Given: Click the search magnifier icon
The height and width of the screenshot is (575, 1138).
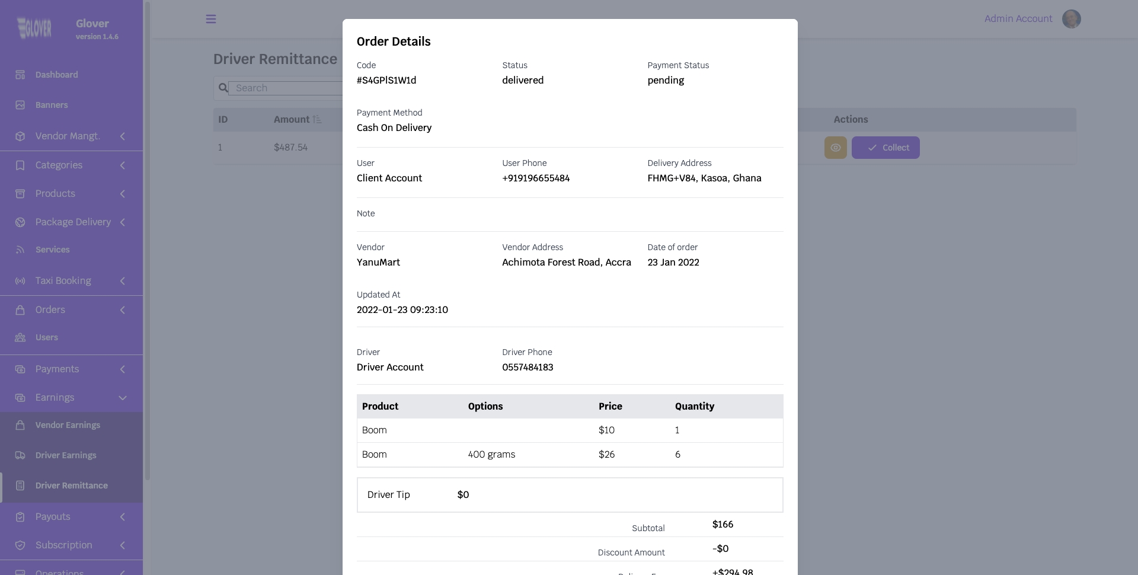Looking at the screenshot, I should pyautogui.click(x=223, y=88).
